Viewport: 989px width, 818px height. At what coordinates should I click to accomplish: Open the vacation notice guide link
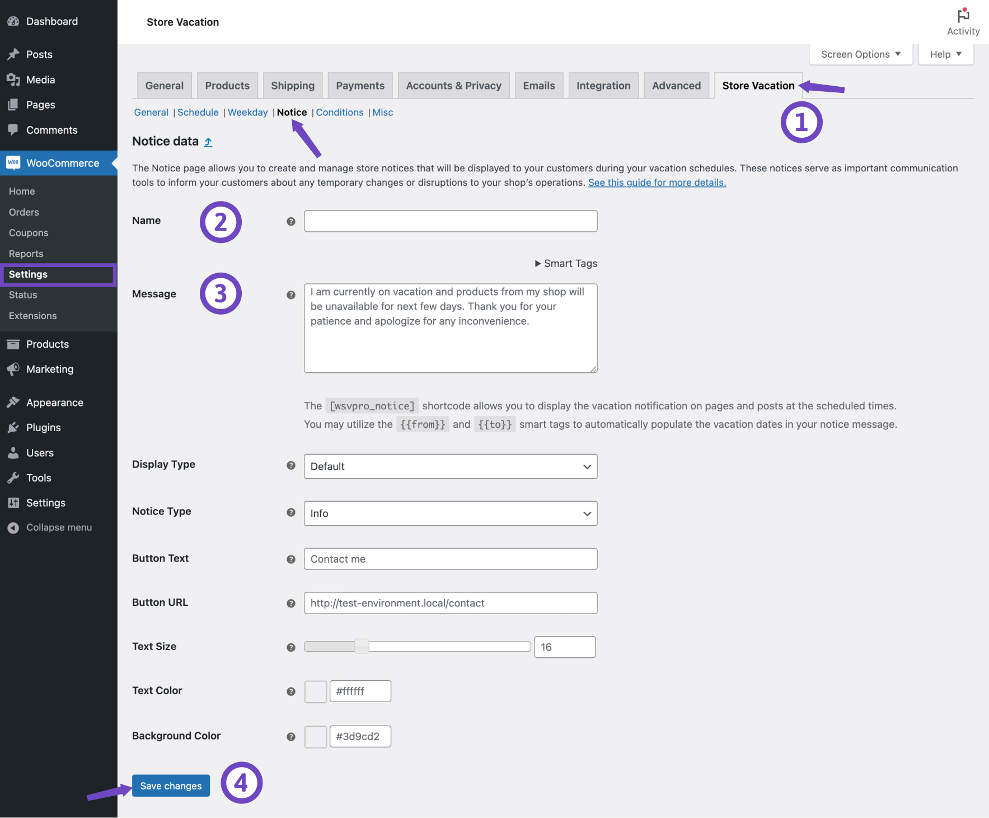coord(657,182)
